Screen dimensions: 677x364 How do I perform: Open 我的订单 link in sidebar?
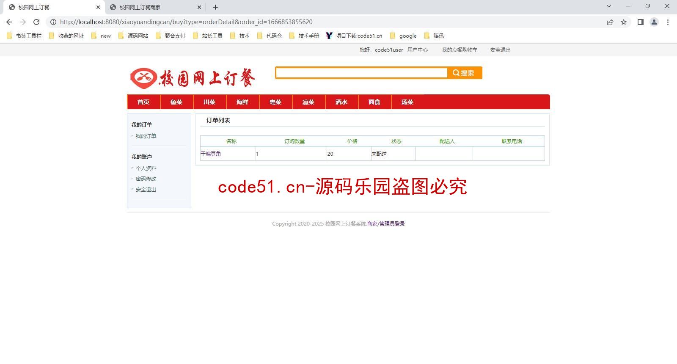point(146,136)
